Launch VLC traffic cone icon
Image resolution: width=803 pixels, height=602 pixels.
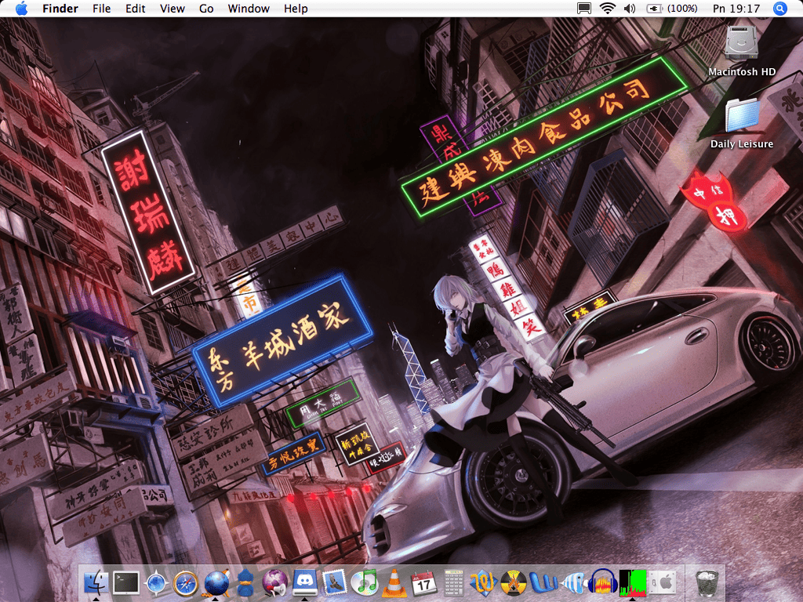[394, 582]
